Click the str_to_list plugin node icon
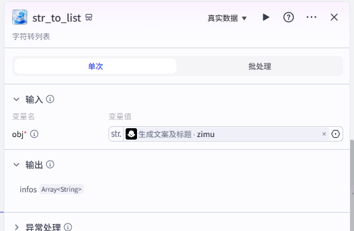 20,17
